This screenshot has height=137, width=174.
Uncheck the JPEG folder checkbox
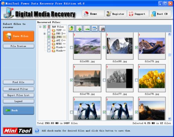click(x=49, y=37)
